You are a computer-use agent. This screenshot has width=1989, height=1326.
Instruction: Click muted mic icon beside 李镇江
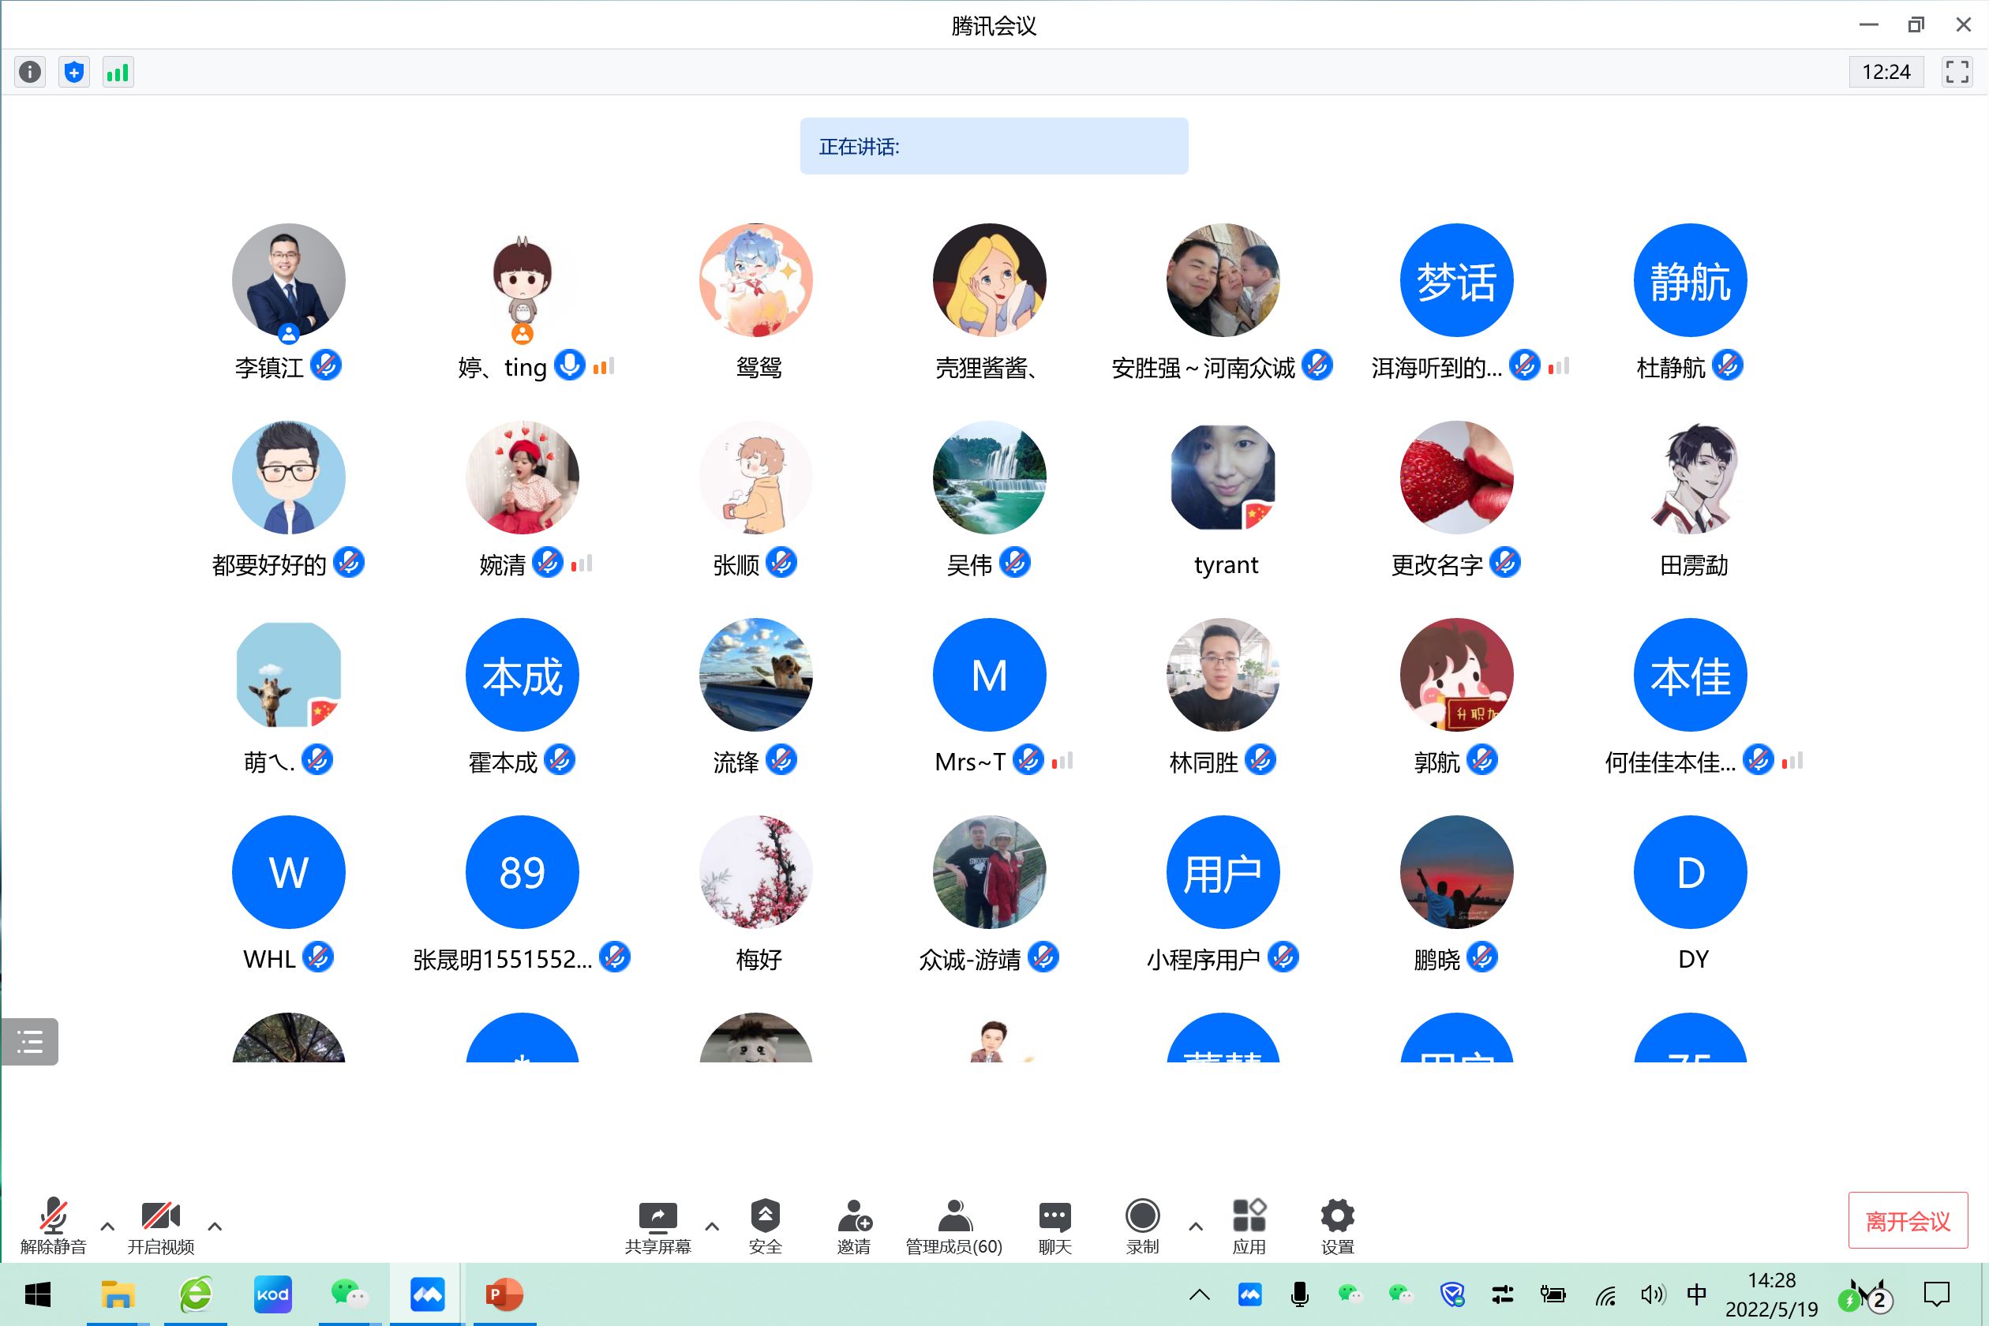325,365
